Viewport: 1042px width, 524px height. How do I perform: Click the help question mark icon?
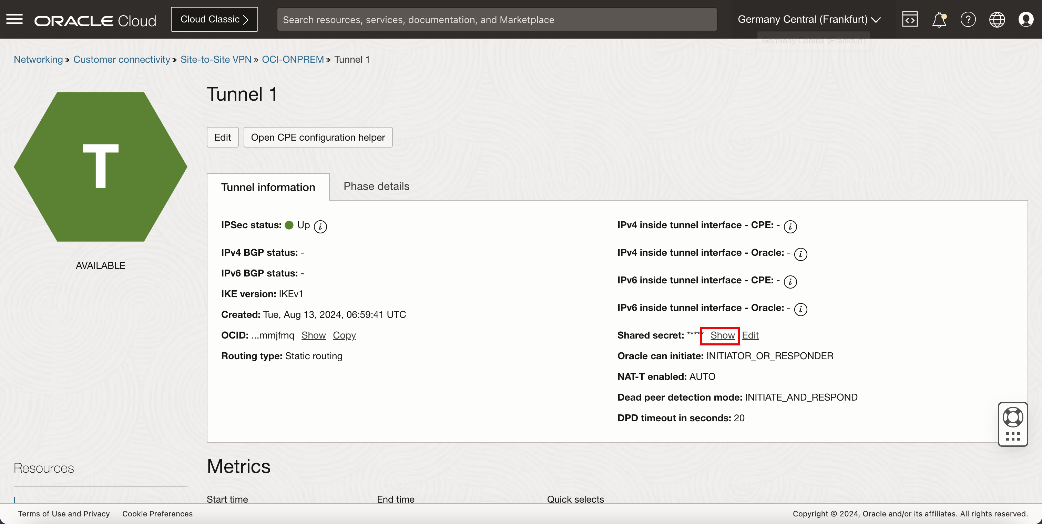968,19
